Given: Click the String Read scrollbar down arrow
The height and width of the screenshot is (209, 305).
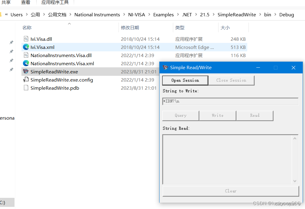Looking at the screenshot, I should (295, 181).
